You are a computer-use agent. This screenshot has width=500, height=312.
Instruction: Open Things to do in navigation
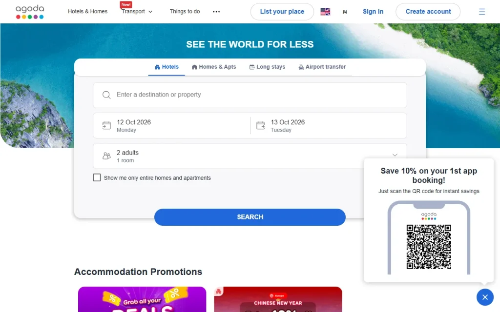click(x=185, y=12)
